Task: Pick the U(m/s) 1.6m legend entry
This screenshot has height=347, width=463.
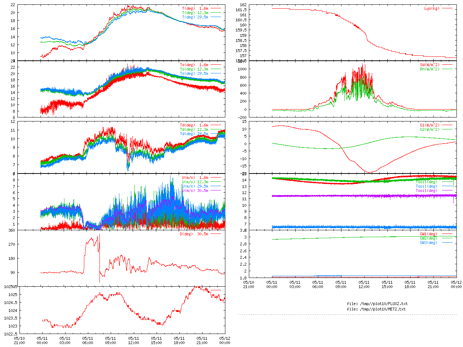Action: point(195,178)
